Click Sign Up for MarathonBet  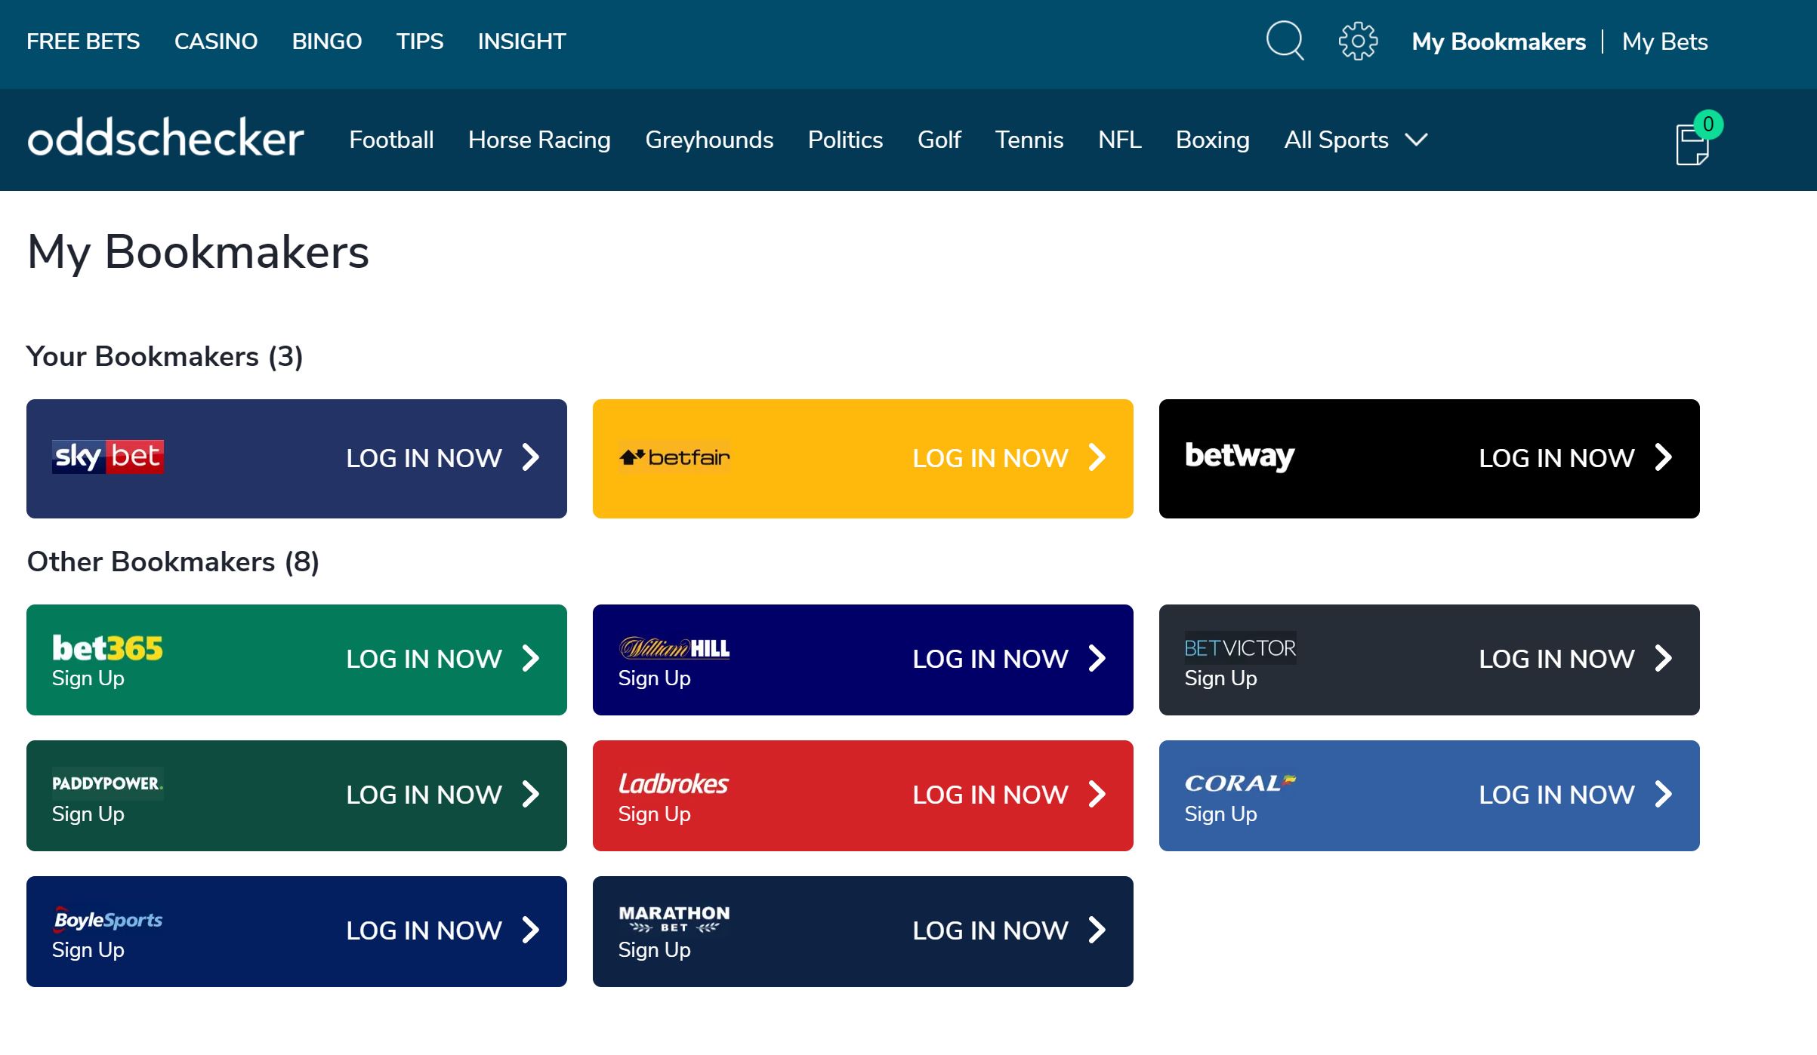[652, 949]
